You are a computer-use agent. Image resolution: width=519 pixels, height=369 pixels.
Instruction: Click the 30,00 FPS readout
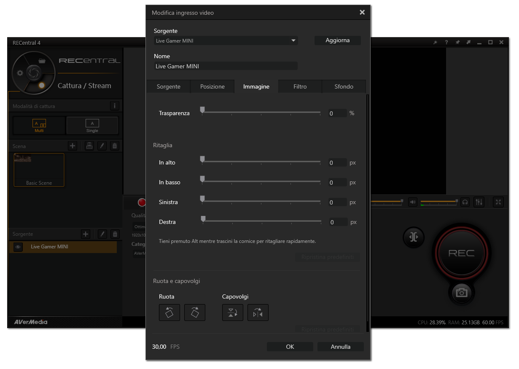click(x=166, y=347)
